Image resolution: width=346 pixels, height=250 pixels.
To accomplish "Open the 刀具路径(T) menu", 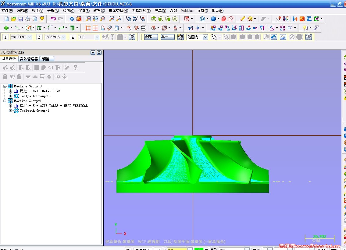I will [141, 11].
